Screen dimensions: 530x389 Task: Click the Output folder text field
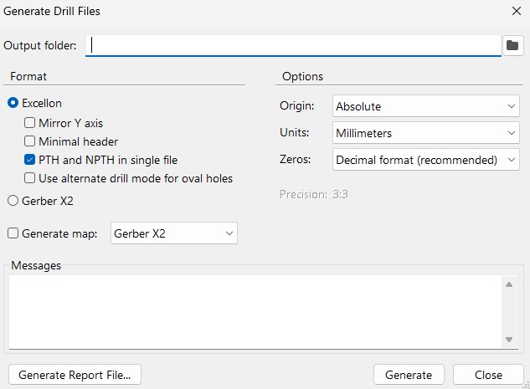click(293, 45)
